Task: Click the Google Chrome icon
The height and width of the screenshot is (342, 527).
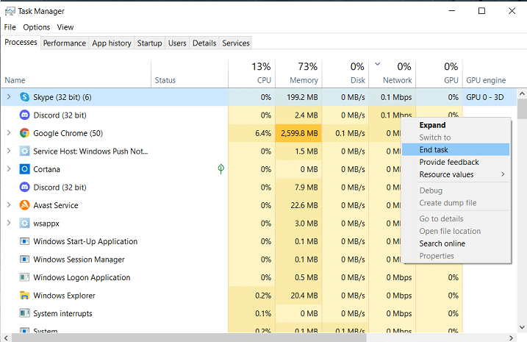Action: [24, 133]
